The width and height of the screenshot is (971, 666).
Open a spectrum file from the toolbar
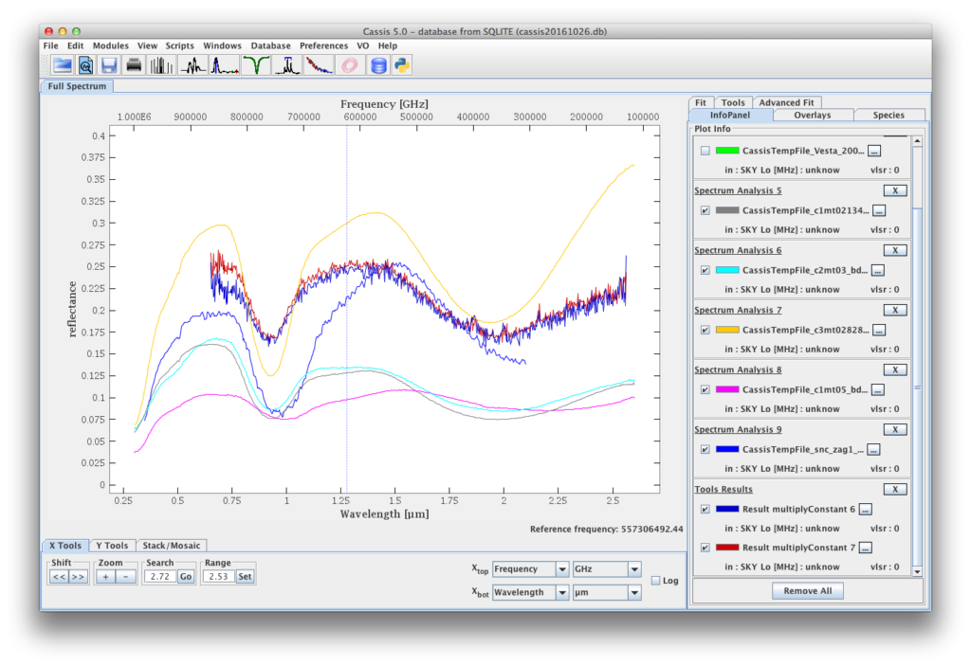point(63,64)
